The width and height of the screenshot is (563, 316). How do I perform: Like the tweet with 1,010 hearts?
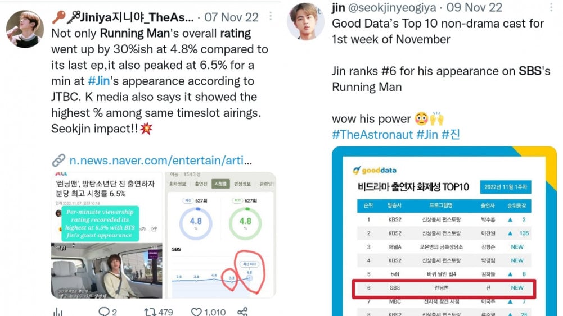pyautogui.click(x=196, y=312)
